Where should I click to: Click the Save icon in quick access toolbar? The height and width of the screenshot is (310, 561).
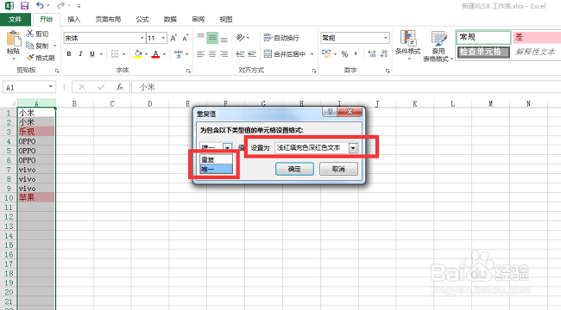click(x=24, y=6)
